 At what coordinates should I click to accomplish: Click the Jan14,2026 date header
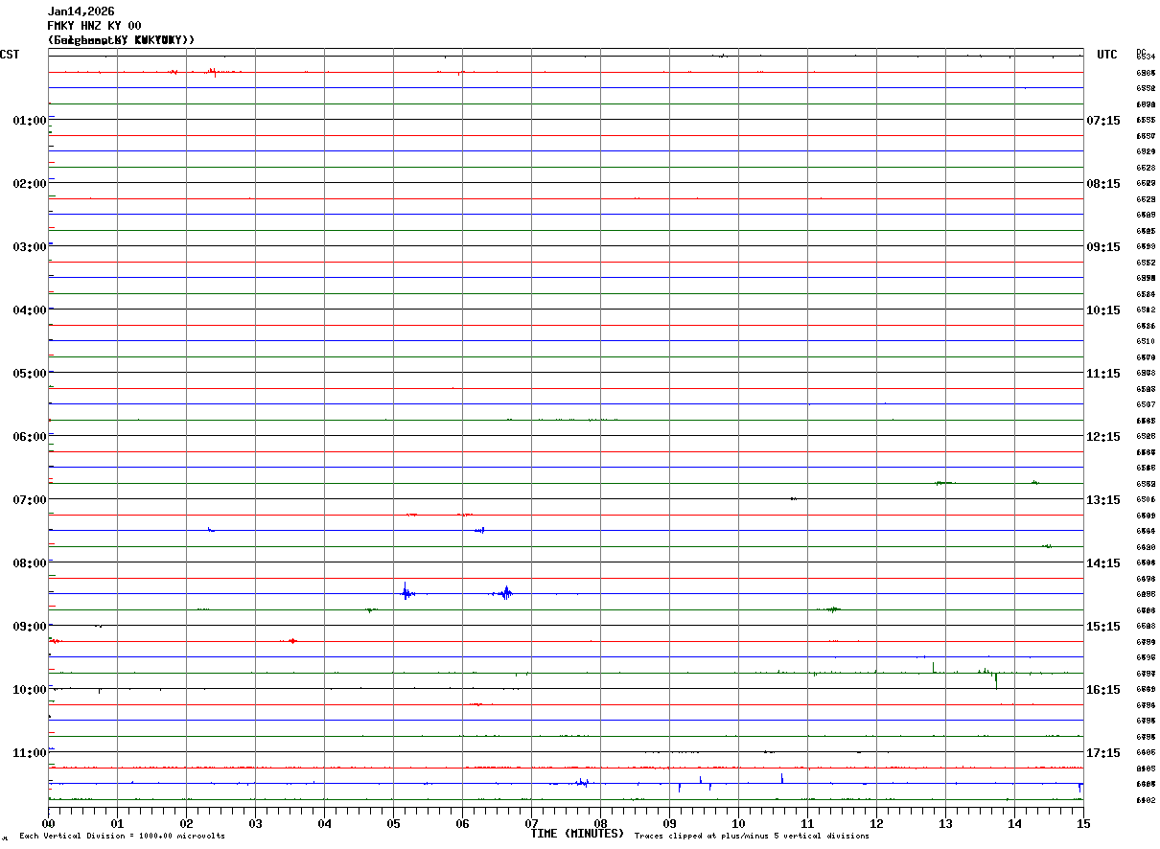point(81,11)
